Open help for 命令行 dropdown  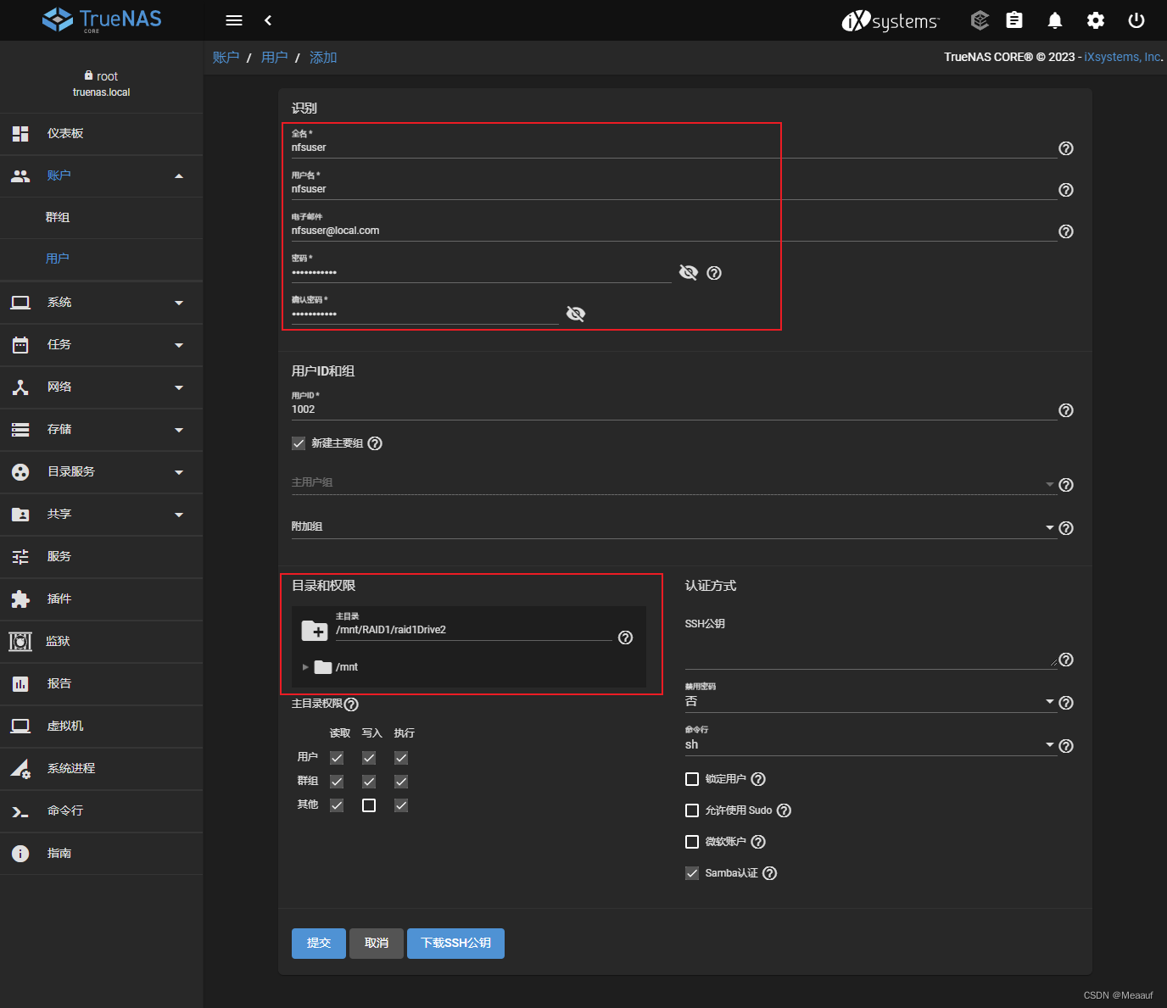click(x=1066, y=746)
